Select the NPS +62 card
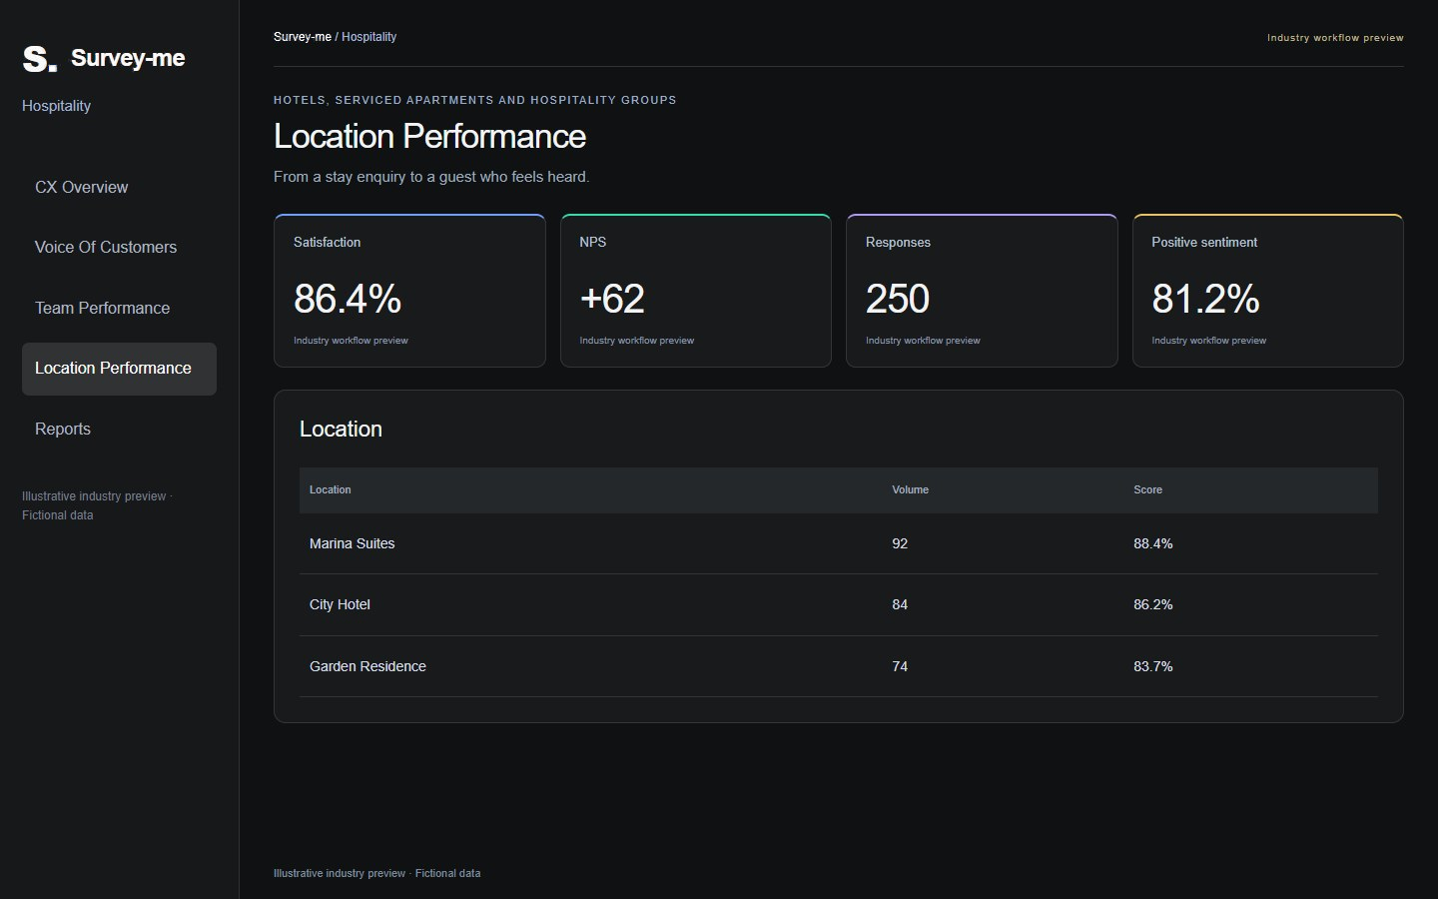 pyautogui.click(x=696, y=291)
